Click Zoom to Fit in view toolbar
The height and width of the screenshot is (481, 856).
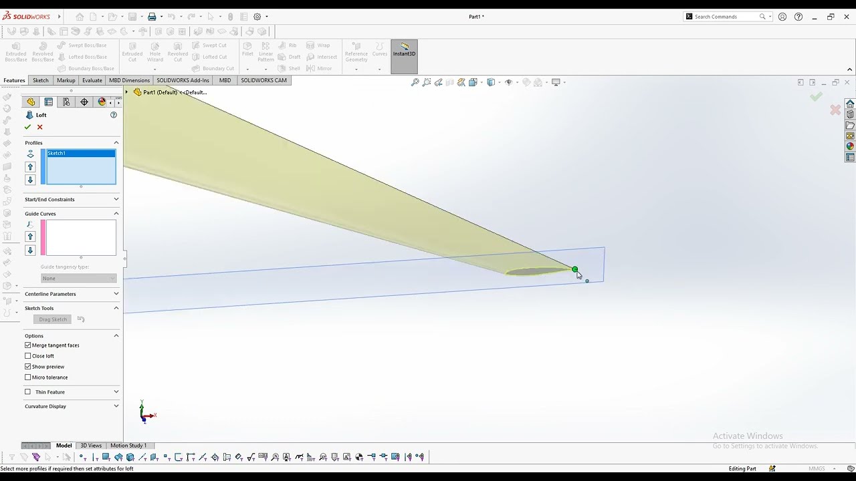click(x=415, y=82)
